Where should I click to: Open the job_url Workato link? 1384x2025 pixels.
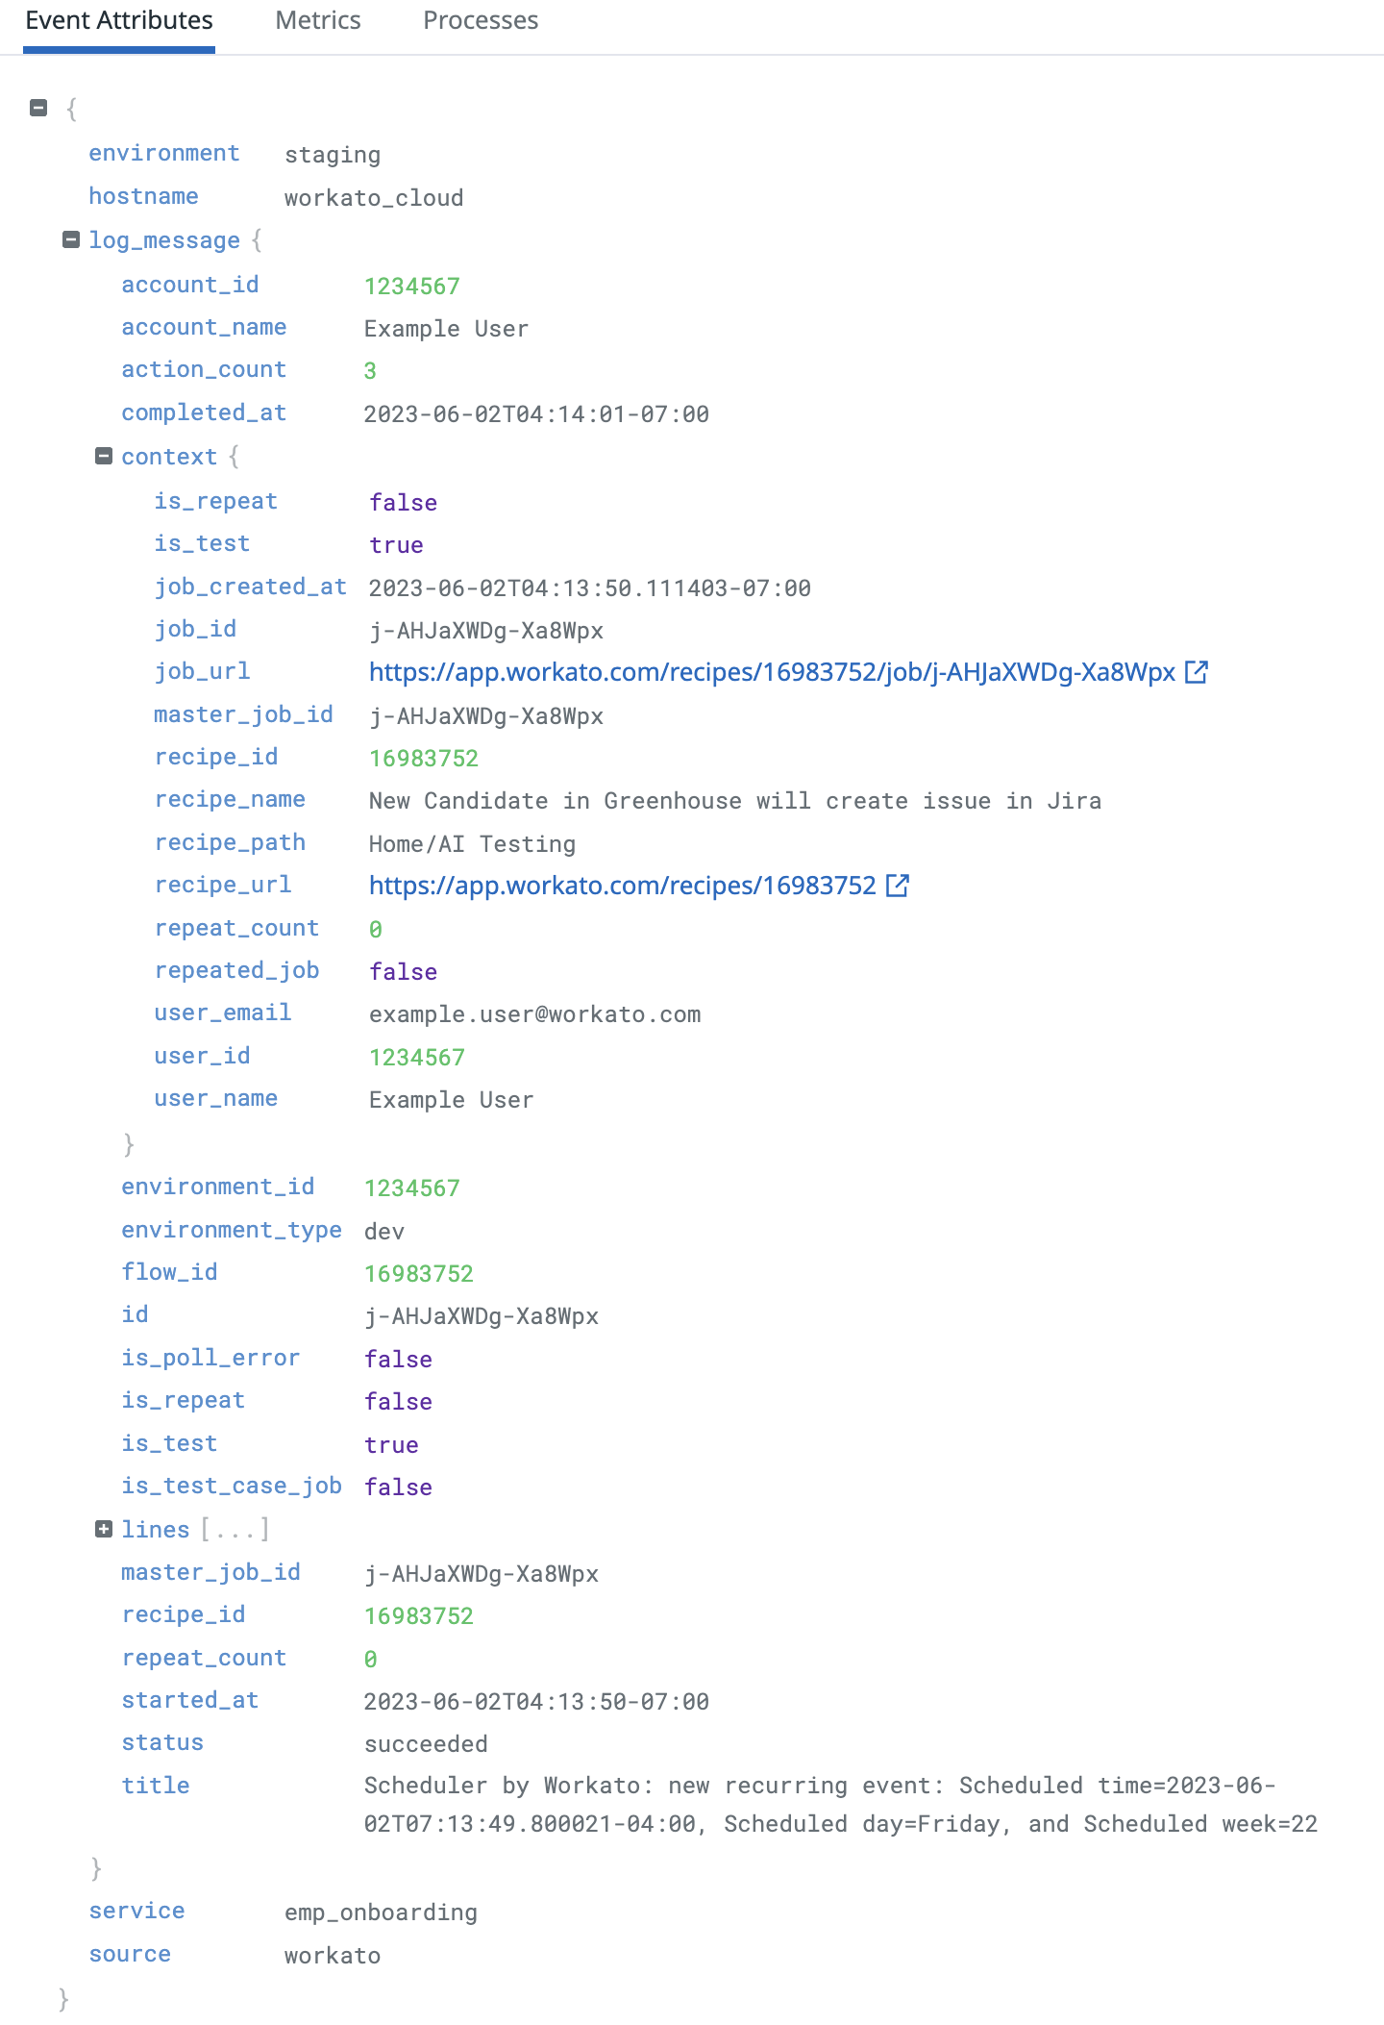tap(772, 672)
